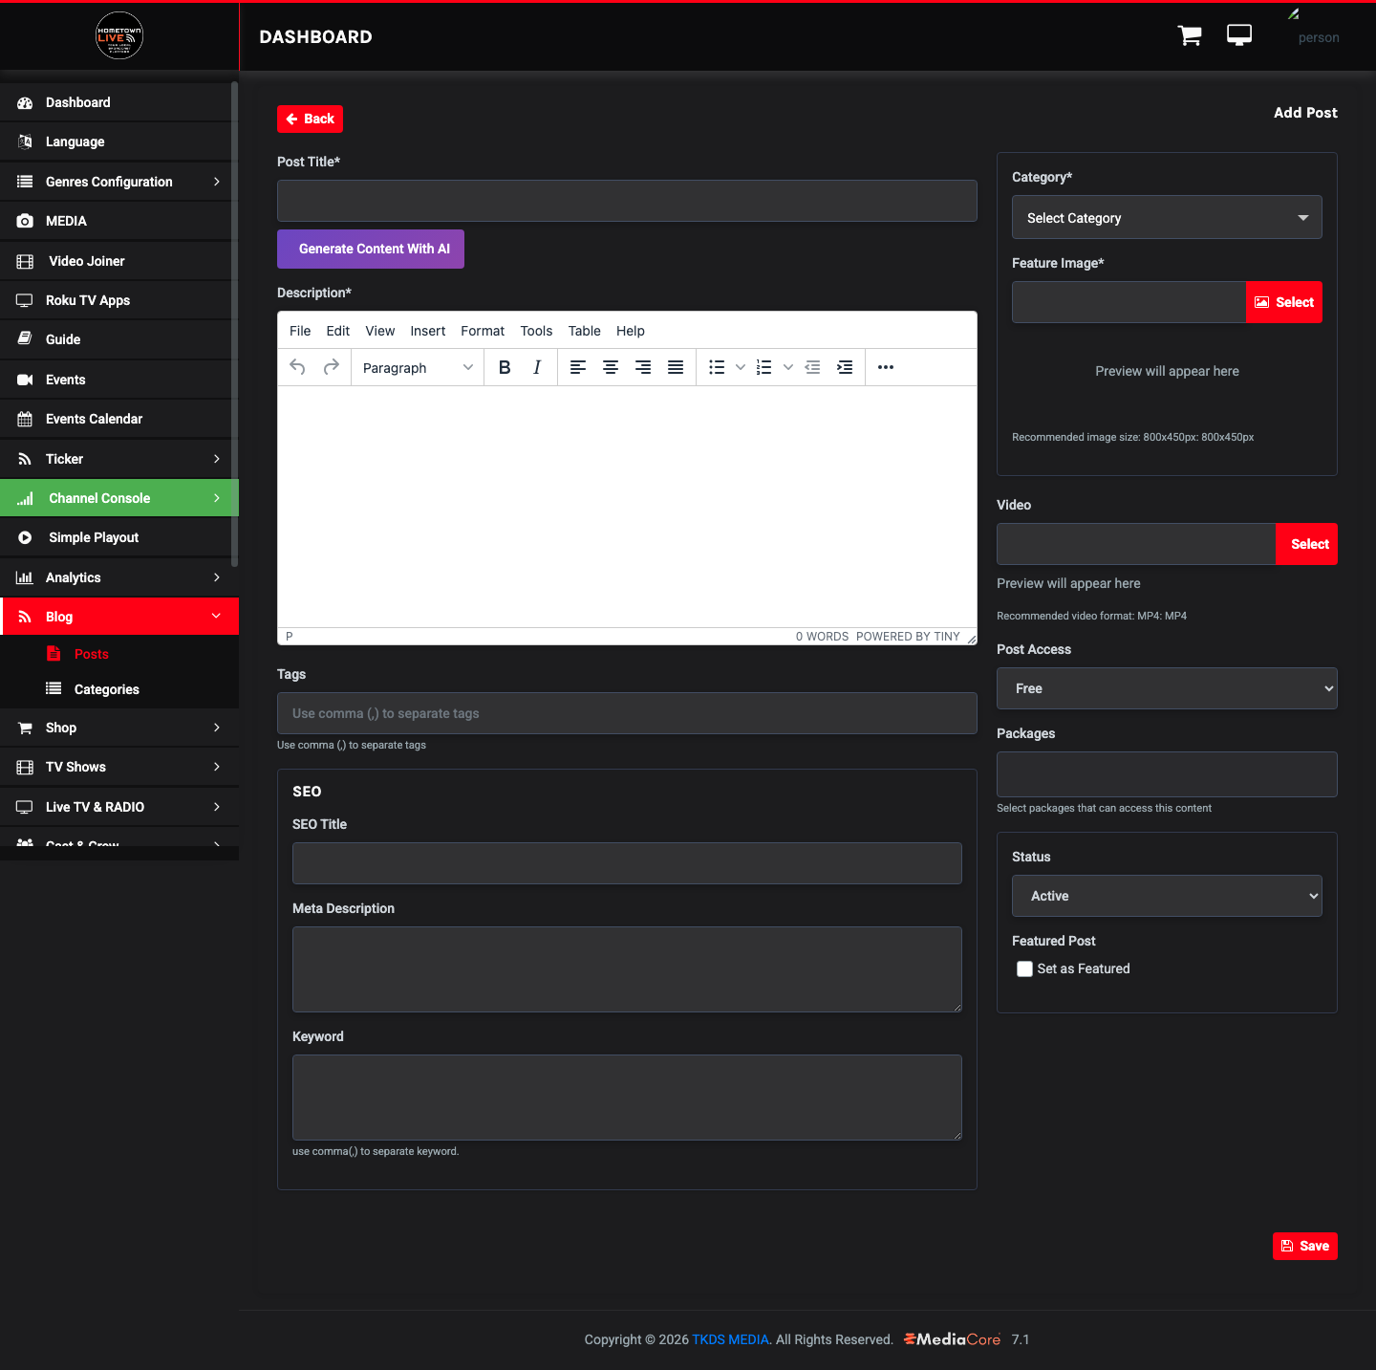Open the Help menu in editor
Screen dimensions: 1376x1370
pos(631,331)
